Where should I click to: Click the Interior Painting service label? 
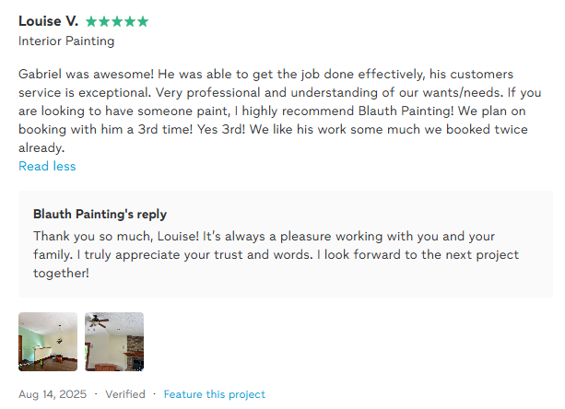tap(66, 41)
